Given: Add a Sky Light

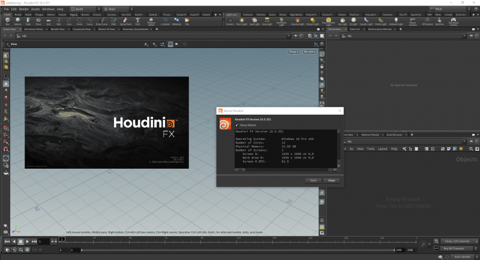Looking at the screenshot, I should click(343, 22).
